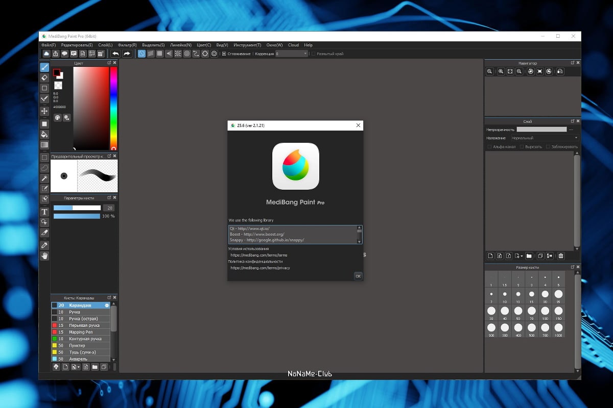
Task: Open the Наложение blend mode dropdown
Action: 545,138
